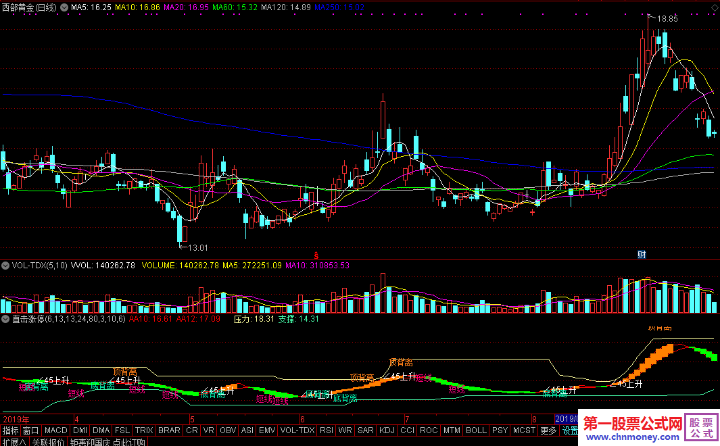Select VOL-TDX in bottom indicator bar
Screen dimensions: 720x446
297,430
